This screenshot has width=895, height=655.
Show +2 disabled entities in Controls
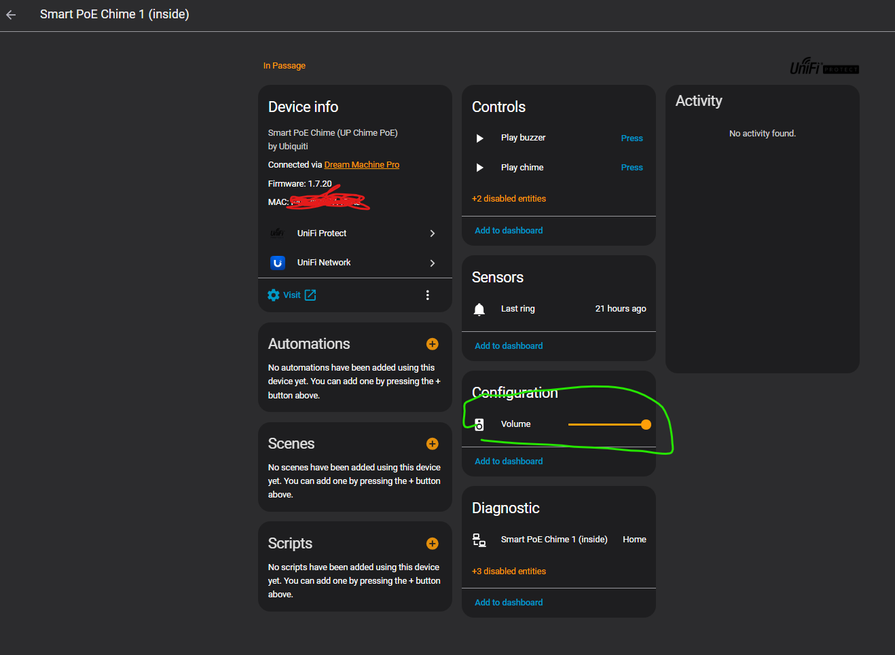[509, 199]
